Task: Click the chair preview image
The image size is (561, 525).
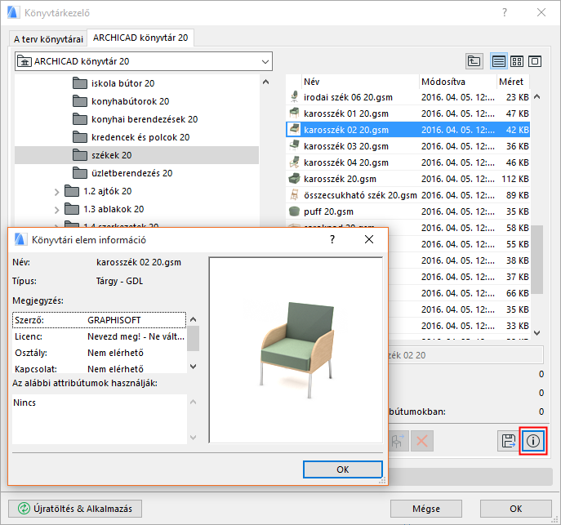Action: [296, 350]
